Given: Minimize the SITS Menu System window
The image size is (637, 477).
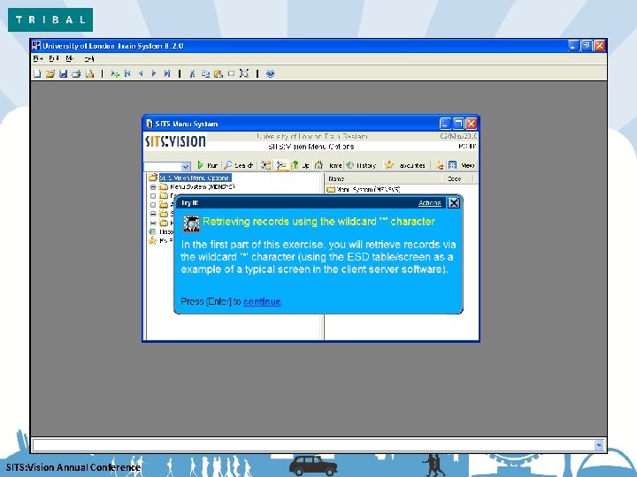Looking at the screenshot, I should 446,124.
